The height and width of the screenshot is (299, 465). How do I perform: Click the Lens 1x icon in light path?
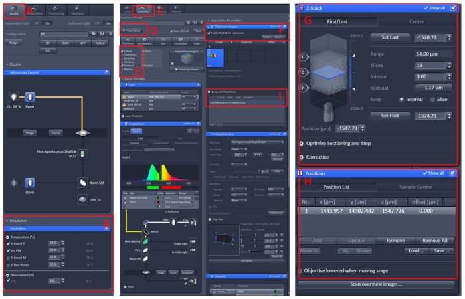click(x=83, y=199)
